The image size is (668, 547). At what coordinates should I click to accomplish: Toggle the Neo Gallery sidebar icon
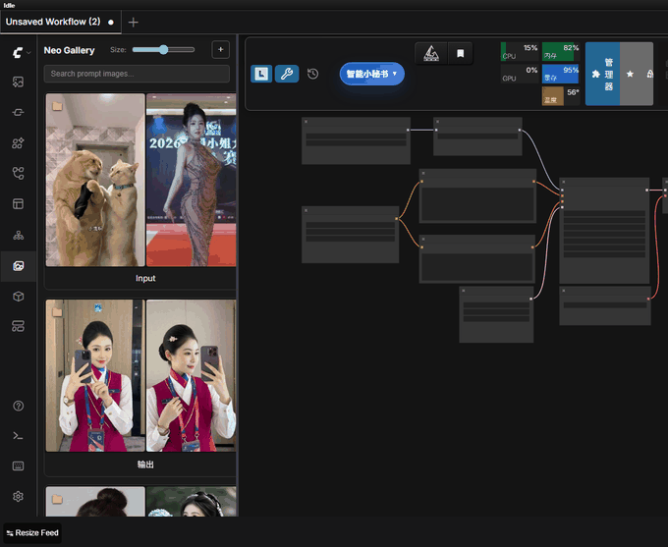pyautogui.click(x=18, y=266)
